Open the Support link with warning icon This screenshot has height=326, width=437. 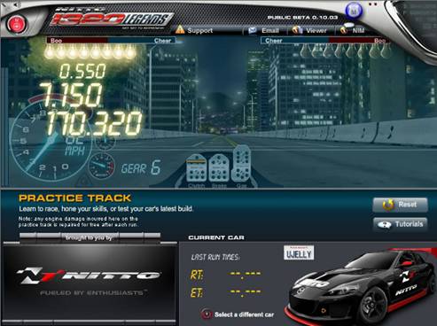coord(194,30)
